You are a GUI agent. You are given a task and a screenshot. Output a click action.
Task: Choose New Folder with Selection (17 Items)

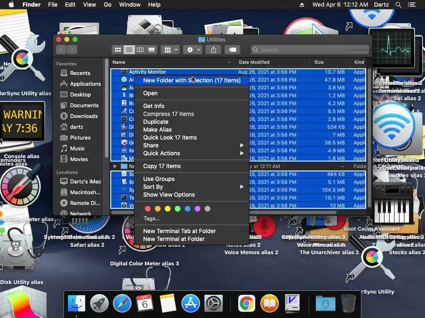(x=192, y=80)
